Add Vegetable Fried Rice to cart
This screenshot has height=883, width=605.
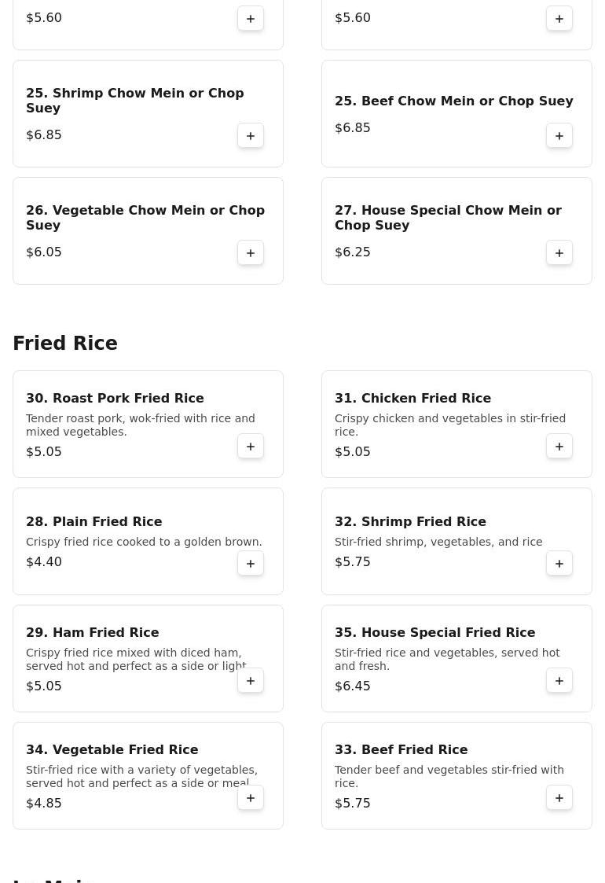pyautogui.click(x=251, y=798)
